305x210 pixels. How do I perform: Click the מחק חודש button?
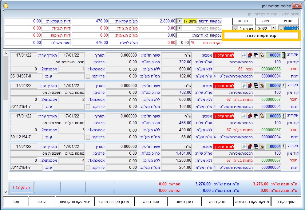[x=217, y=201]
